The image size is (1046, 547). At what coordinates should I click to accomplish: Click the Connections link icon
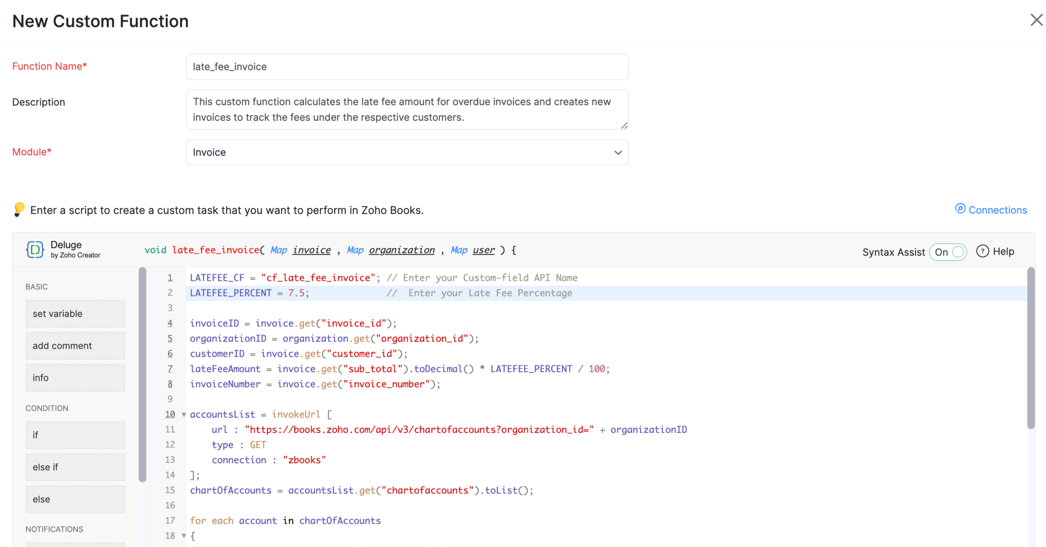[x=960, y=209]
